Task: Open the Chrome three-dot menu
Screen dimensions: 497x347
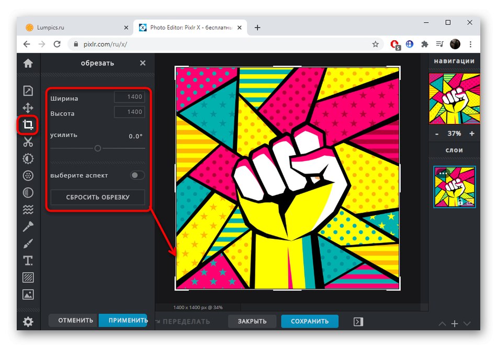Action: [470, 44]
